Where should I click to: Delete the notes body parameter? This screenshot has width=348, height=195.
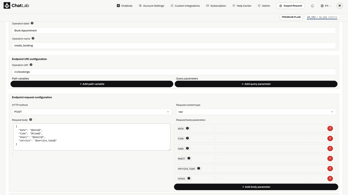click(x=330, y=179)
